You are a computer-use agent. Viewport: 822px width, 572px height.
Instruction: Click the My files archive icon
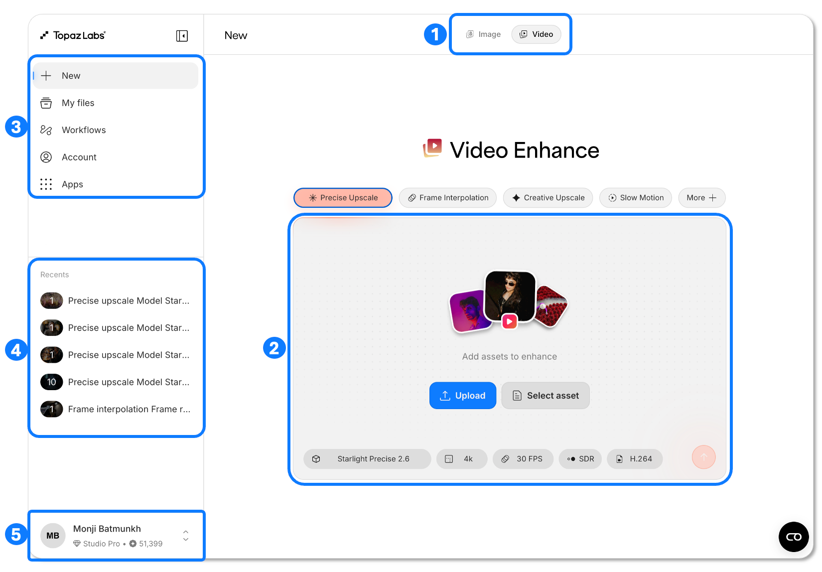[46, 103]
